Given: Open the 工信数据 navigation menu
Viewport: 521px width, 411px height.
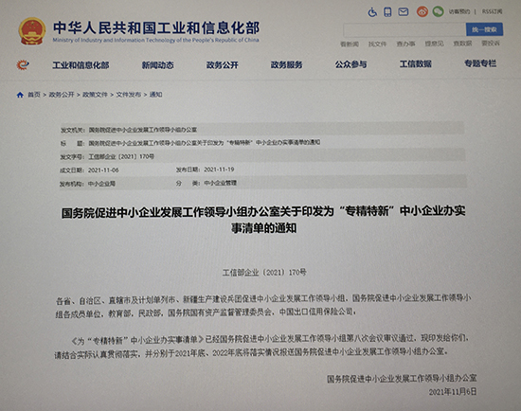Looking at the screenshot, I should (x=415, y=63).
